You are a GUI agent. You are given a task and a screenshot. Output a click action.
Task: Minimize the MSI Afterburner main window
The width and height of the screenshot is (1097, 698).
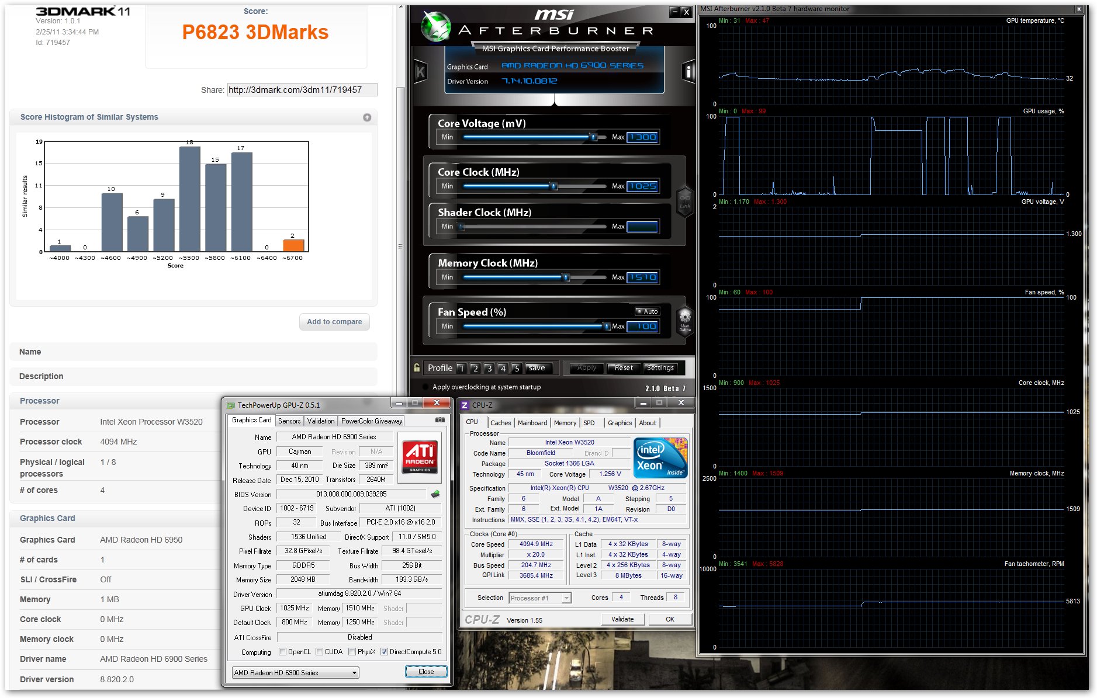tap(675, 11)
